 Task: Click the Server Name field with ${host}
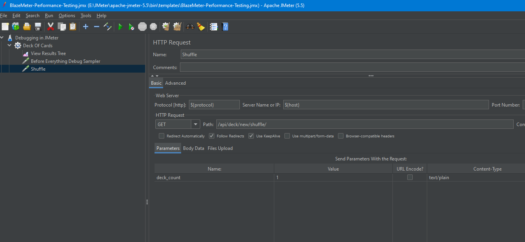point(386,105)
